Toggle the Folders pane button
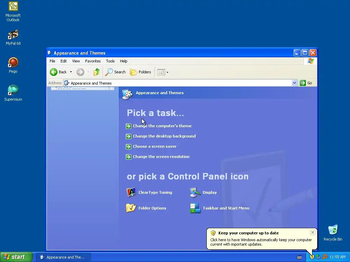 tap(140, 72)
